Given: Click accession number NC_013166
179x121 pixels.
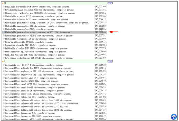Looking at the screenshot, I should (100, 6).
